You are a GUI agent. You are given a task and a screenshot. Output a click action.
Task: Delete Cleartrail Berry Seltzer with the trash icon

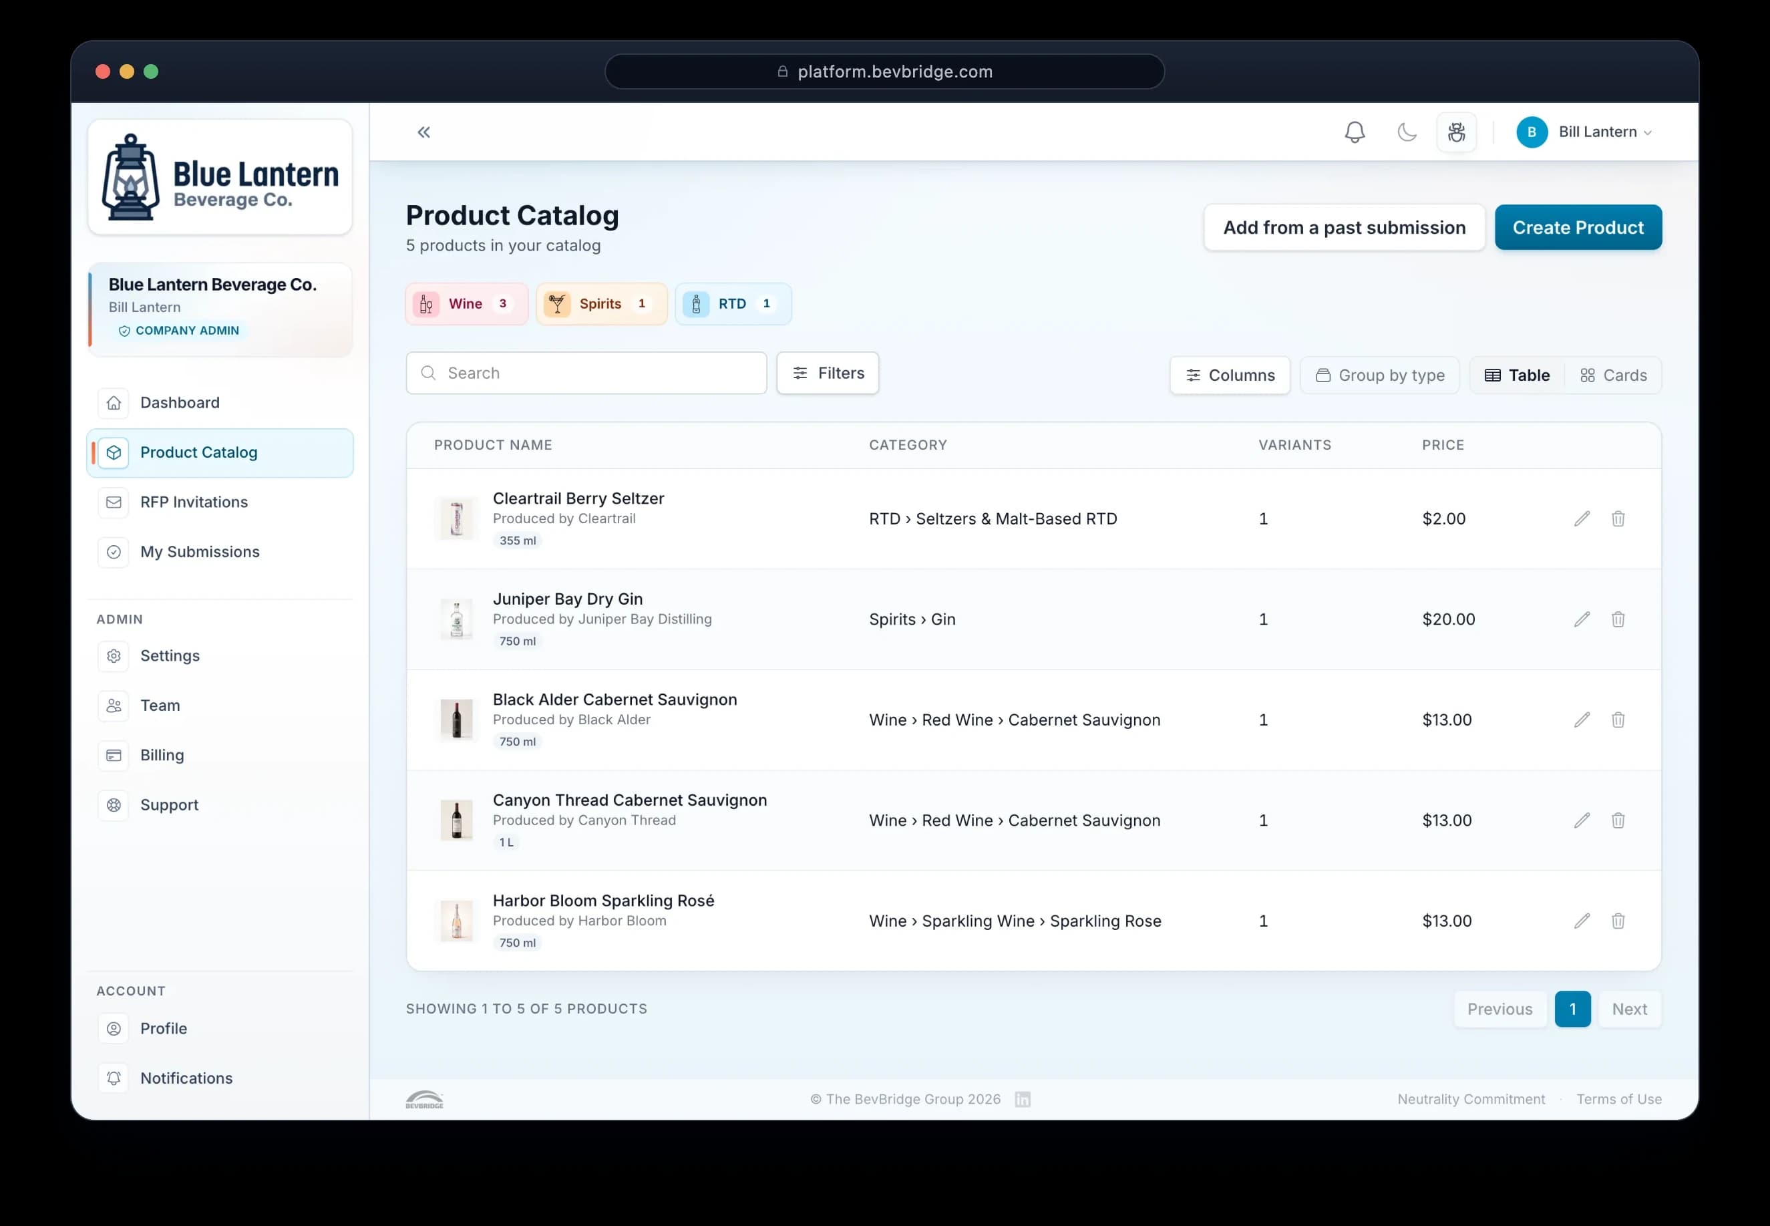point(1617,518)
